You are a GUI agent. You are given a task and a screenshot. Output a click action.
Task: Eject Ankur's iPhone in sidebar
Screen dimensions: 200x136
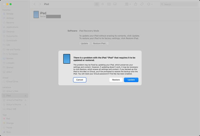(x=26, y=105)
